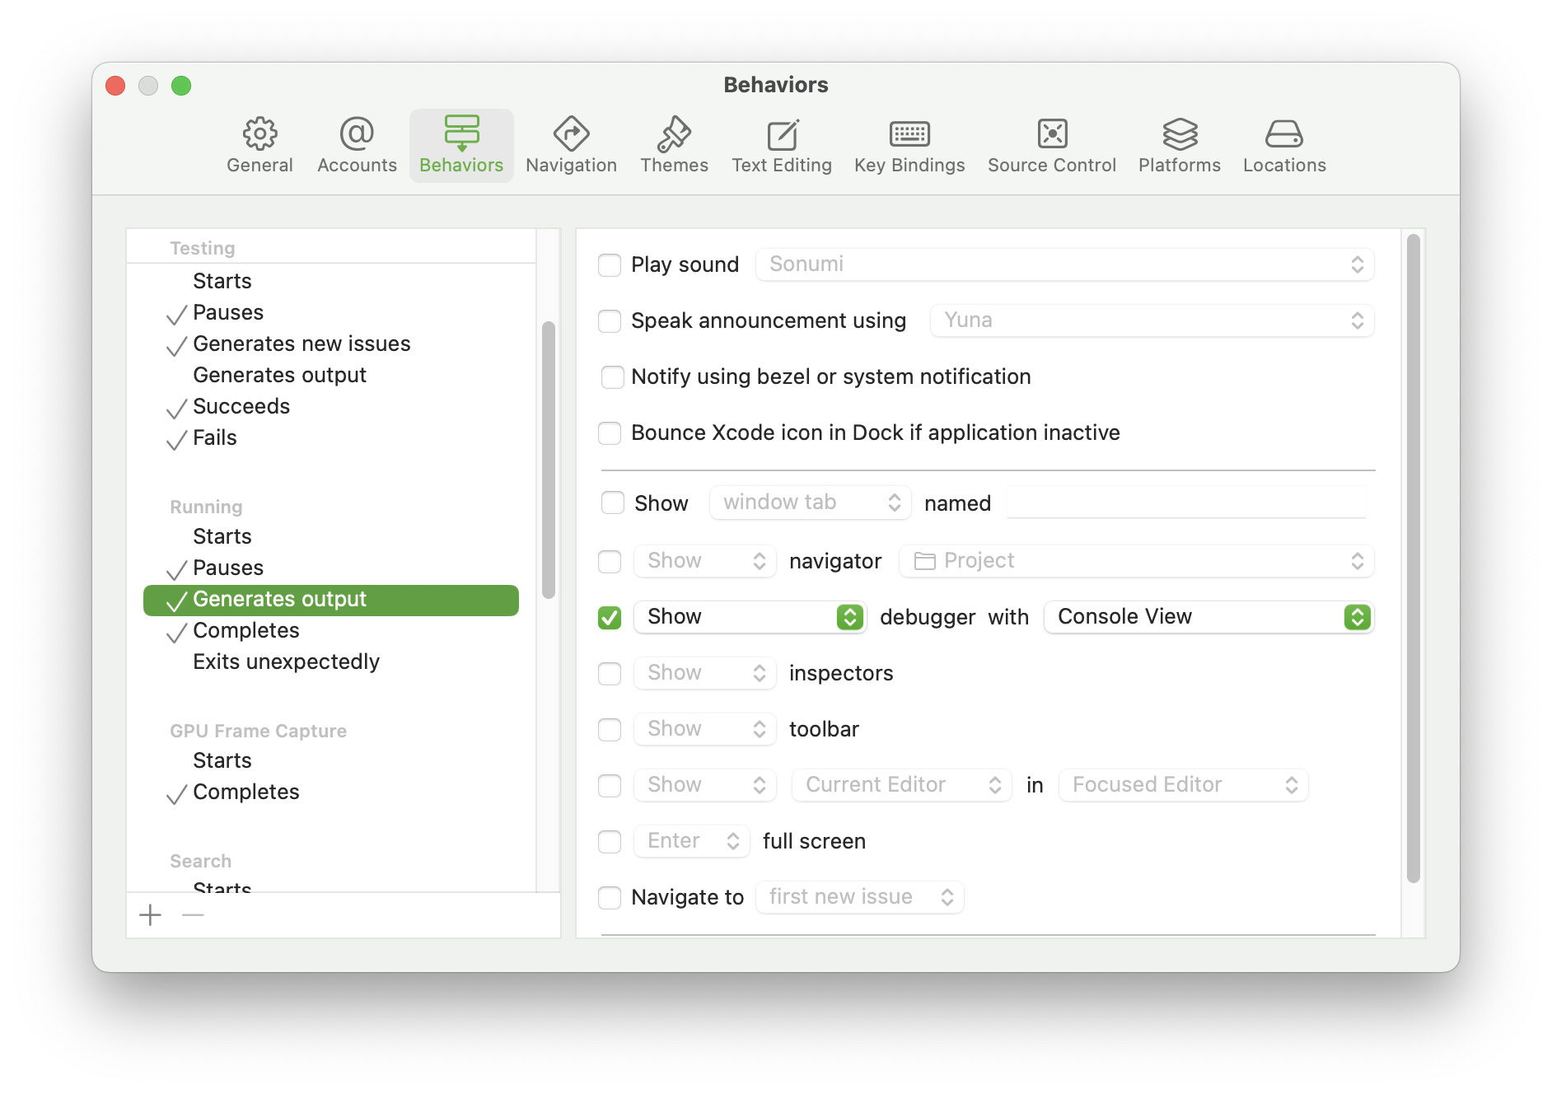Enable Speak announcement using checkbox

pos(610,321)
